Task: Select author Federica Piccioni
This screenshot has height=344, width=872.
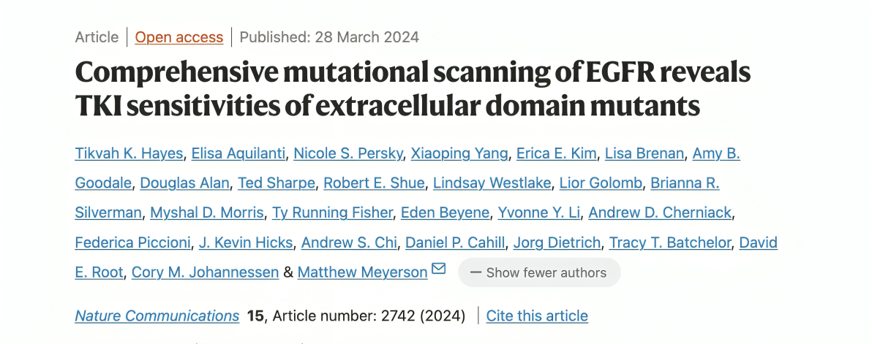Action: 133,242
